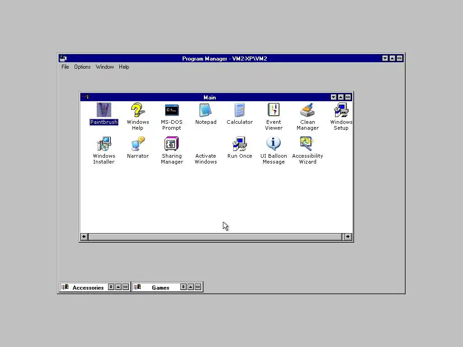Open the Window menu
463x347 pixels.
(x=104, y=67)
